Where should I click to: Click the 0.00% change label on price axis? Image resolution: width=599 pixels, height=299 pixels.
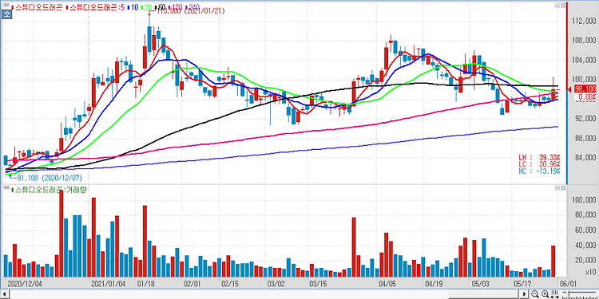(588, 96)
